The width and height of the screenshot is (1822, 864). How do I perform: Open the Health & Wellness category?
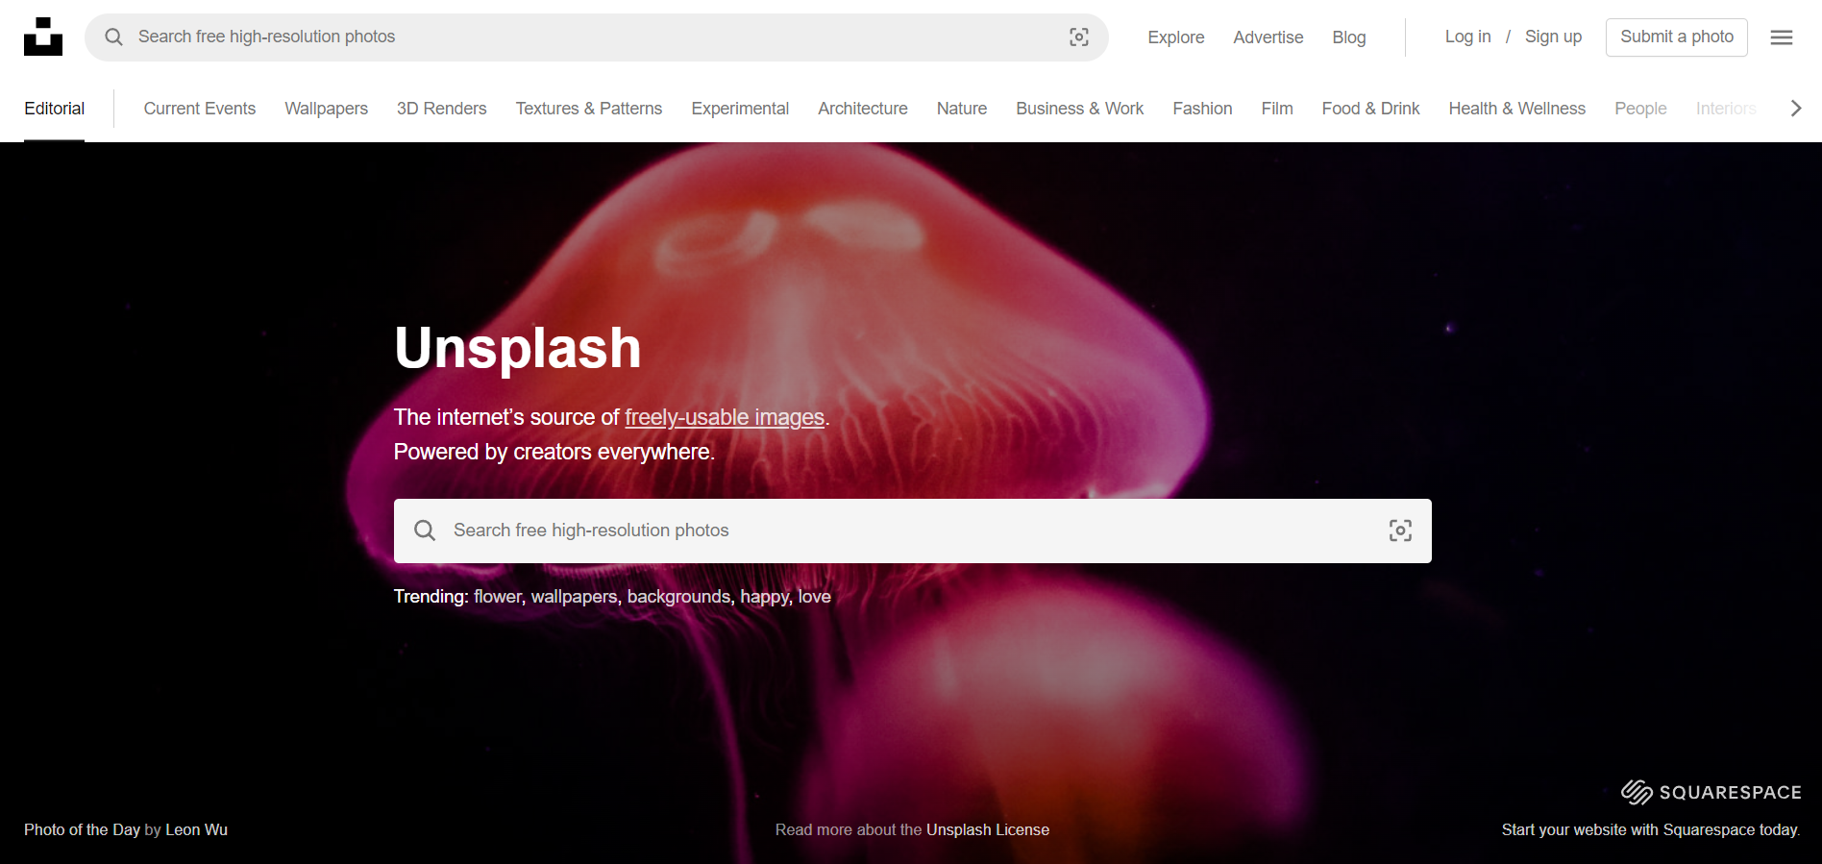(1517, 109)
